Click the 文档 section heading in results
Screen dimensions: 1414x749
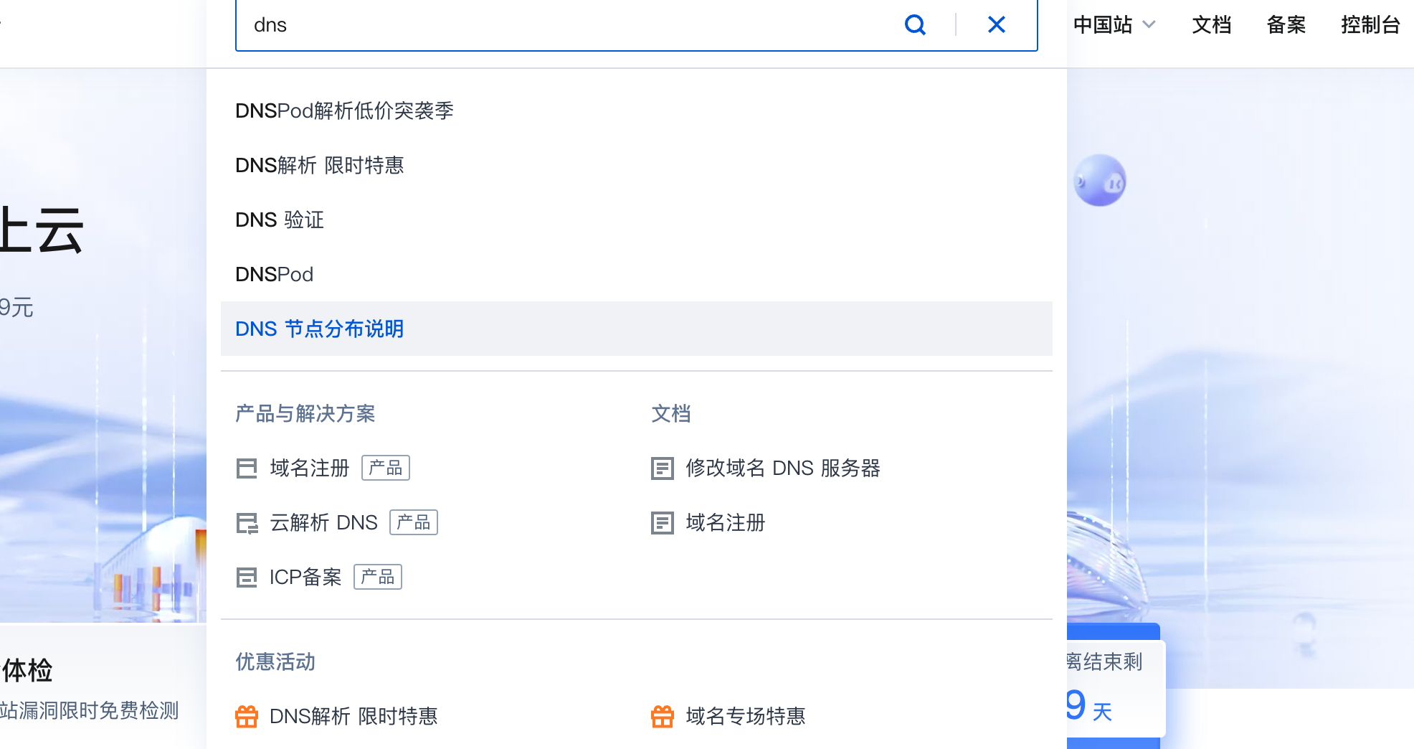(671, 414)
